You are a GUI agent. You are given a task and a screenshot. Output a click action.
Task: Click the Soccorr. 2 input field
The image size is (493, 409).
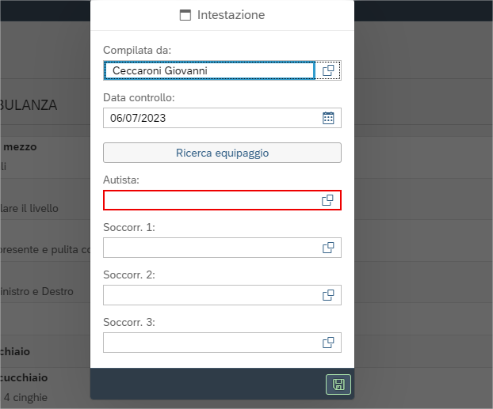[x=209, y=295]
